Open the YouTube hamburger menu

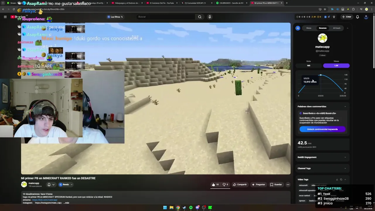point(5,17)
